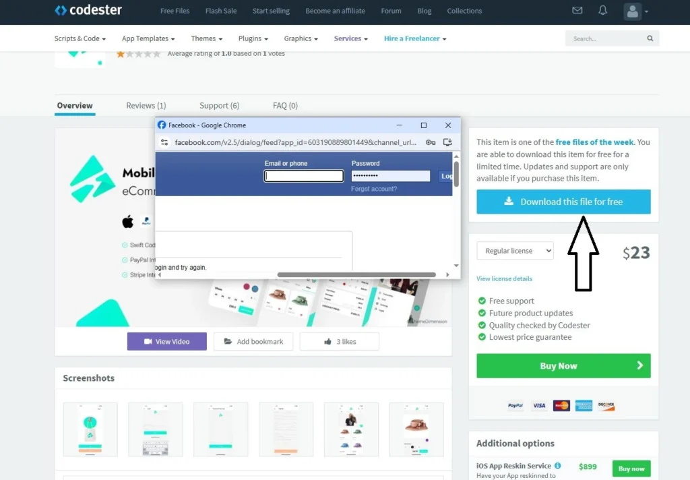Click the Facebook popup vertical scrollbar
Image resolution: width=690 pixels, height=480 pixels.
456,174
